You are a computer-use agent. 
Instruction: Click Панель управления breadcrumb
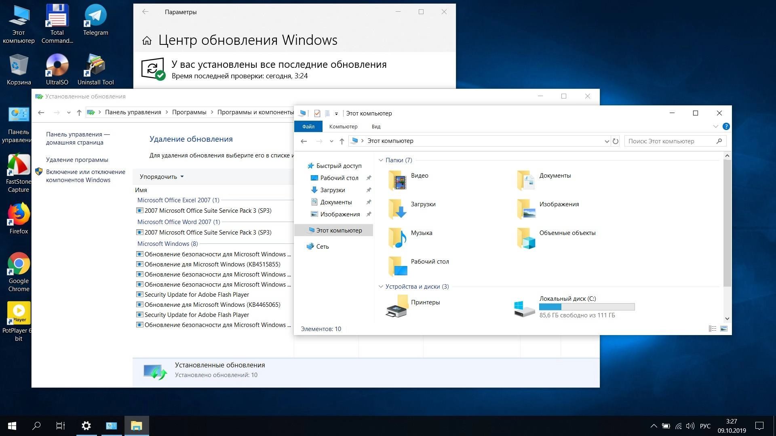point(133,112)
